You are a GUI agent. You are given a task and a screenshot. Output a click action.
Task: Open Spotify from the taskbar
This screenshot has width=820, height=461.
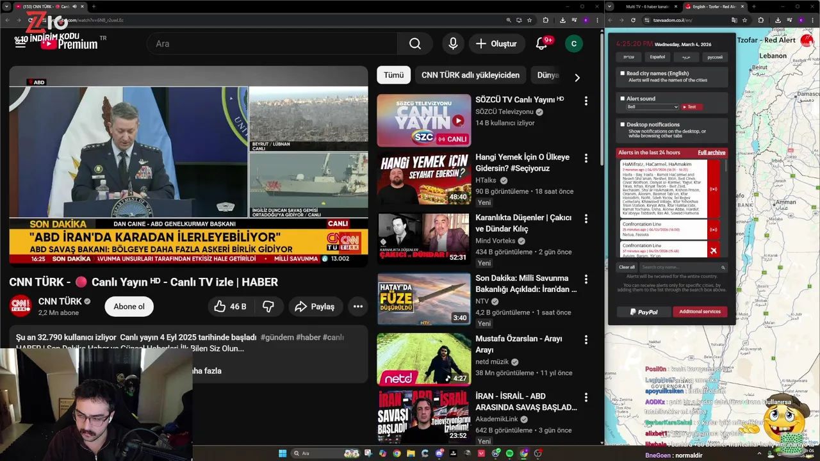point(509,453)
